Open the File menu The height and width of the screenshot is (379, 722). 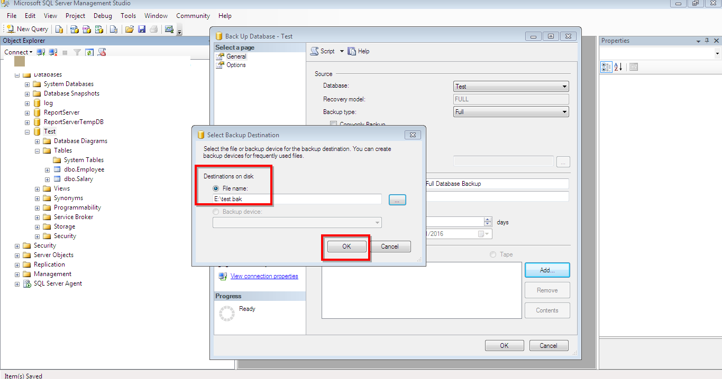(x=12, y=16)
